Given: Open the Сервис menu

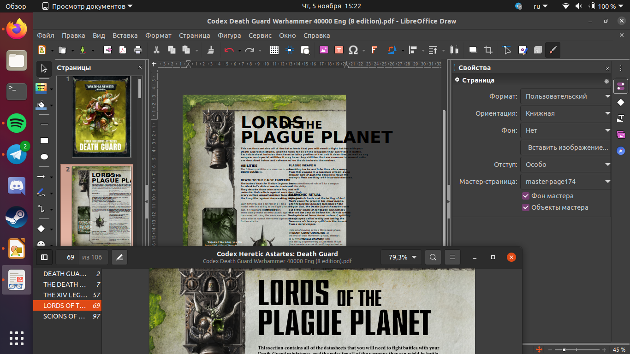Looking at the screenshot, I should (260, 35).
